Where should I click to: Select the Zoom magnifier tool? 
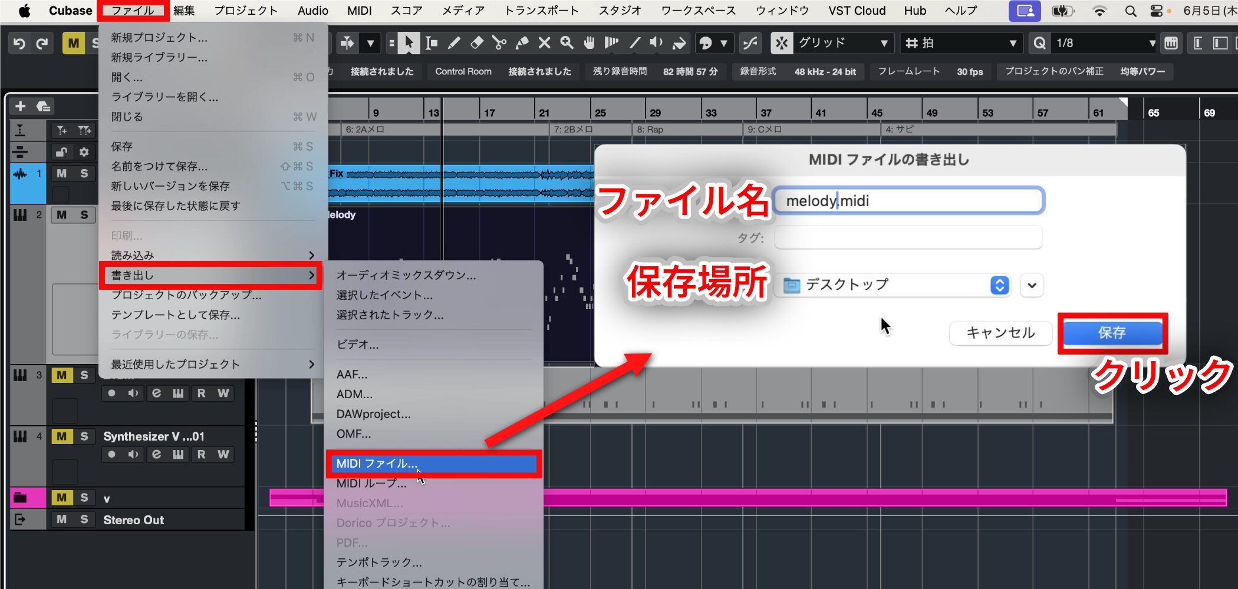567,43
